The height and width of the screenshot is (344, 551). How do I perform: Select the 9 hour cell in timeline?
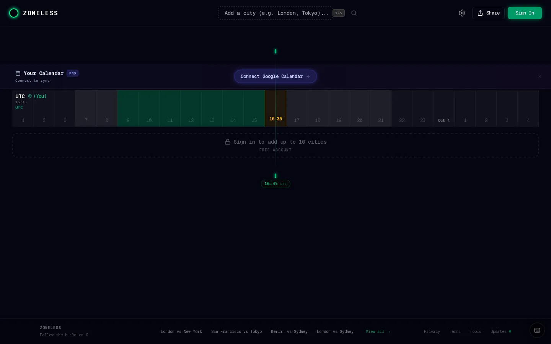pos(128,109)
